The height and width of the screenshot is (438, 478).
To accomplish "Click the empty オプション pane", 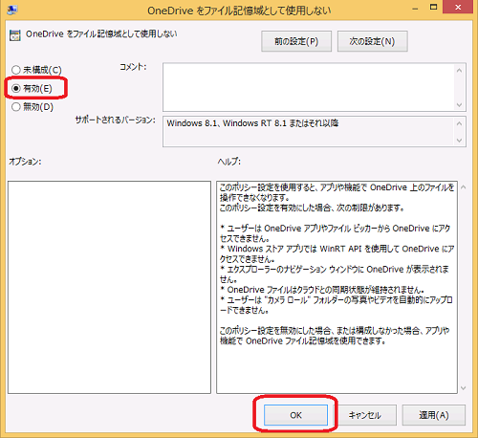I will (x=109, y=287).
